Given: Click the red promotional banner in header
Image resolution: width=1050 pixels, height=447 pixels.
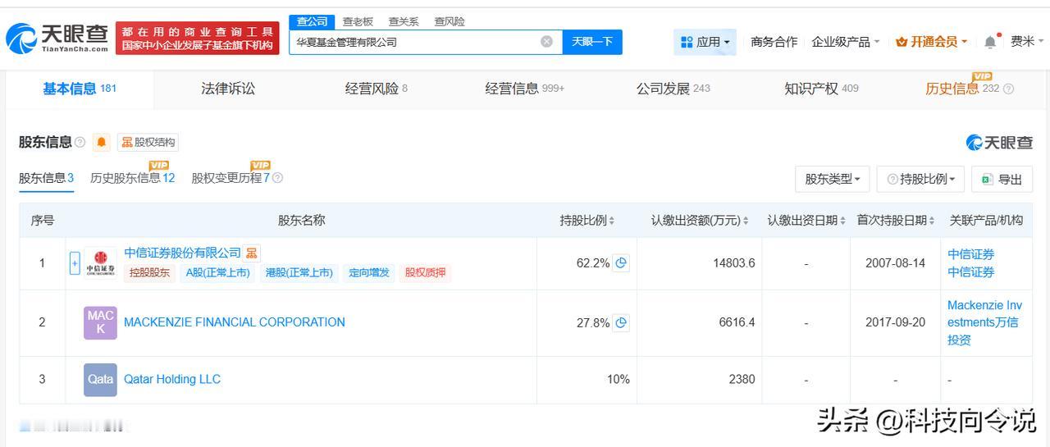Looking at the screenshot, I should (x=197, y=39).
